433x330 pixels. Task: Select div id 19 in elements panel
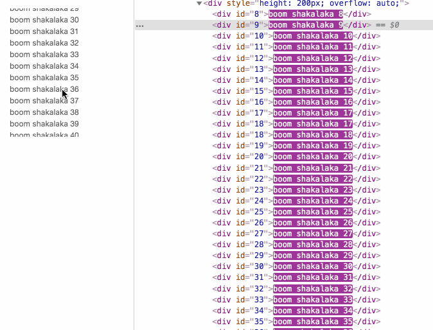click(296, 146)
